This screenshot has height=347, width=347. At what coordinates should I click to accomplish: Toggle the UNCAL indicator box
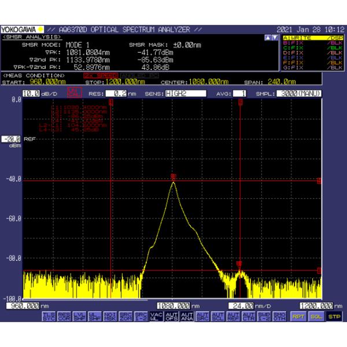click(x=74, y=93)
